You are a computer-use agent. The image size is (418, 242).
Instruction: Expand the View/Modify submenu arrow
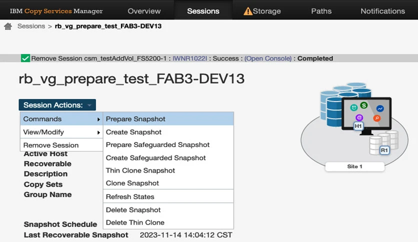pyautogui.click(x=98, y=132)
